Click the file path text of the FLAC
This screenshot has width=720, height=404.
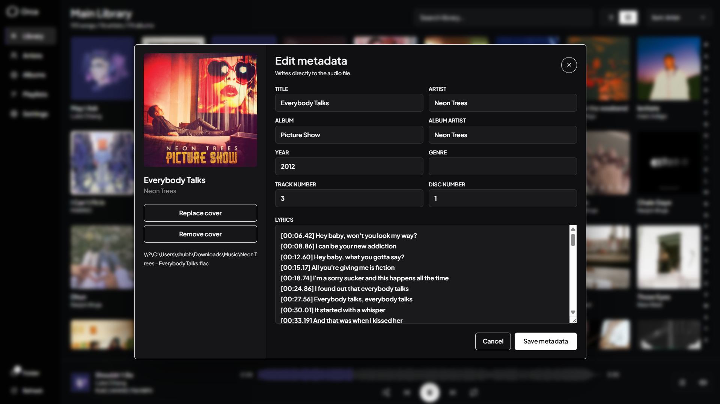(200, 259)
